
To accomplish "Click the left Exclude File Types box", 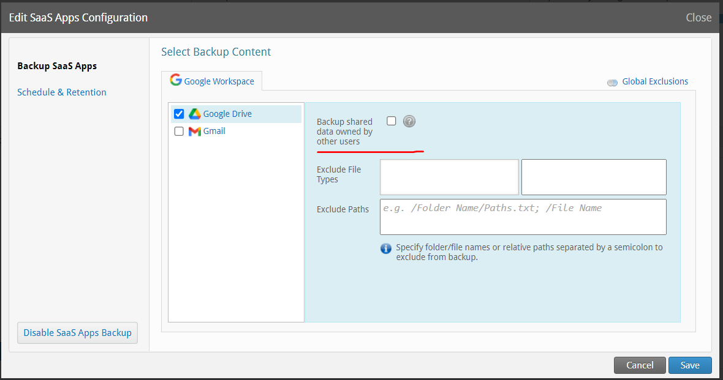I will [449, 177].
